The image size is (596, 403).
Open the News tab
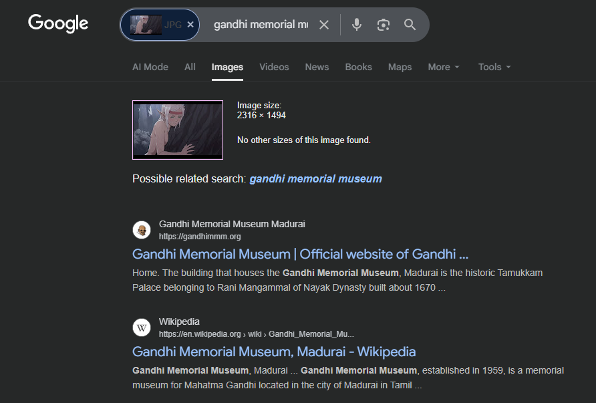317,67
